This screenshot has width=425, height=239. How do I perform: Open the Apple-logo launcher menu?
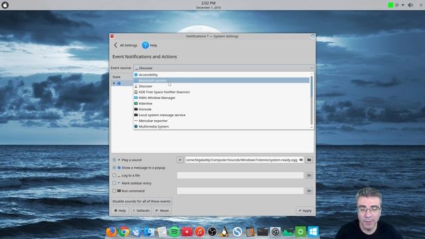[x=5, y=5]
